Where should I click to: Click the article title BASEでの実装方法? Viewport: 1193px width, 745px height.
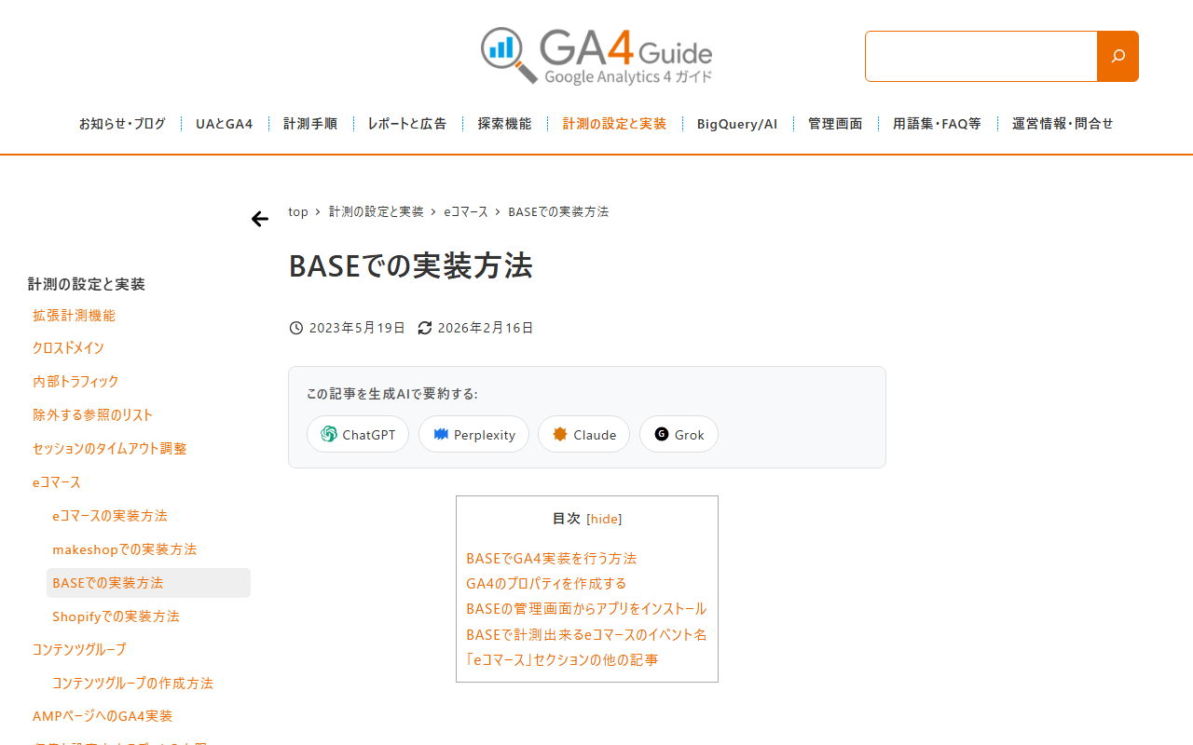411,266
